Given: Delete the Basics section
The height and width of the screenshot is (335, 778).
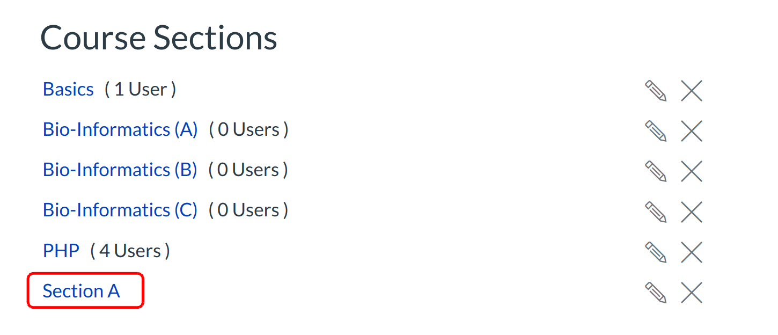Looking at the screenshot, I should pos(692,91).
